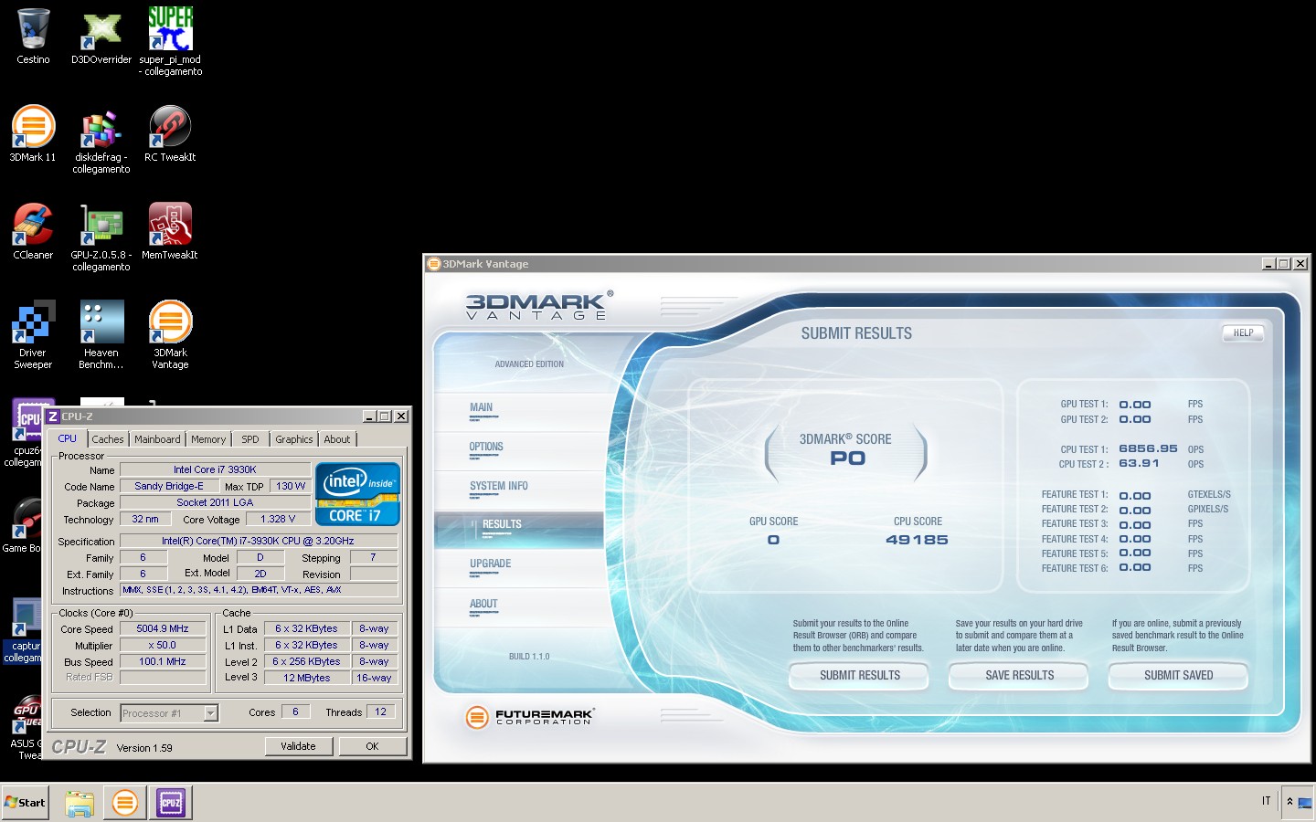The height and width of the screenshot is (822, 1316).
Task: Click the CPU-Z title bar icon
Action: 53,416
